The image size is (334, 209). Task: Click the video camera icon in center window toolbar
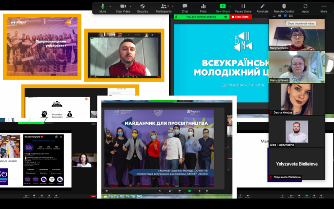pos(107,191)
